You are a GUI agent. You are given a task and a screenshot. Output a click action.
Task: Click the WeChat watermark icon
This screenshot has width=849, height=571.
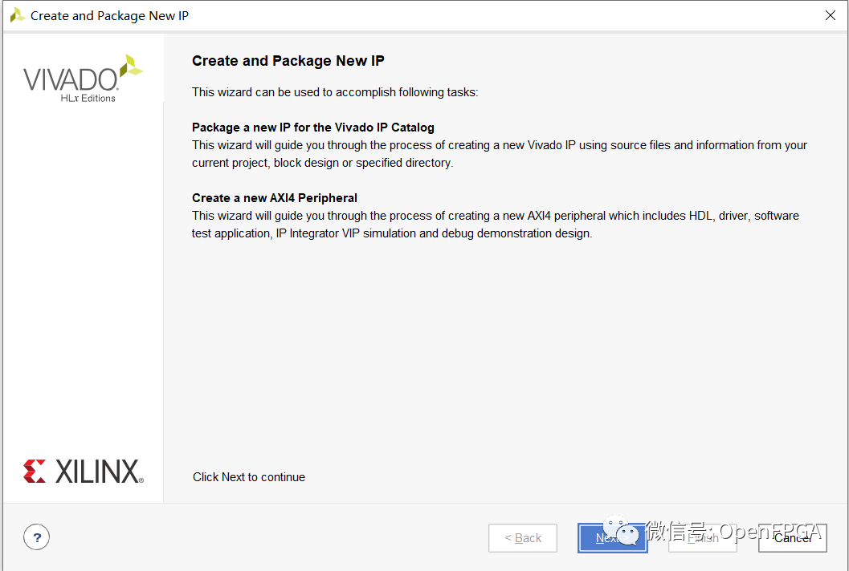623,531
